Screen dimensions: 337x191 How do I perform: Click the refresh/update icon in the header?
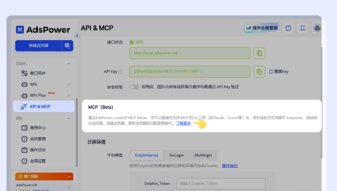288,28
